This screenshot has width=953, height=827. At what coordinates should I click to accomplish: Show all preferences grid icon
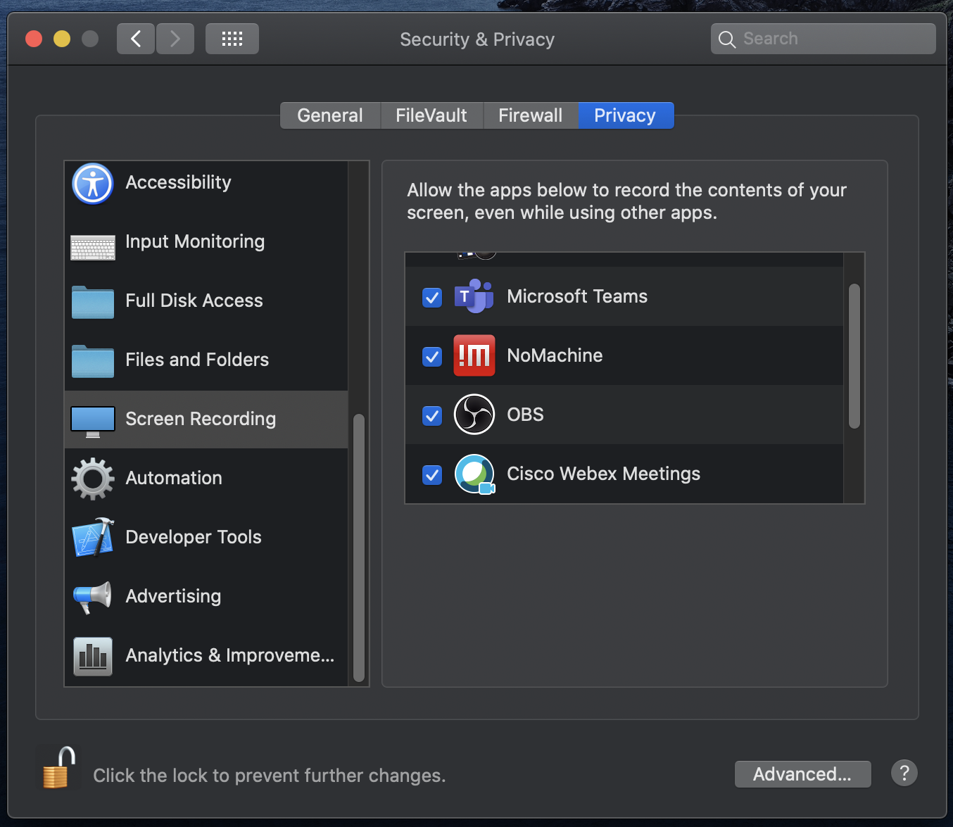pos(232,39)
